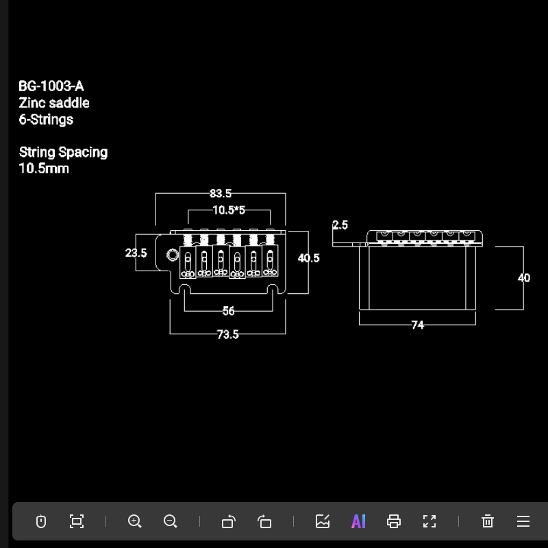Click the 73.5 plate width dimension

[x=228, y=334]
